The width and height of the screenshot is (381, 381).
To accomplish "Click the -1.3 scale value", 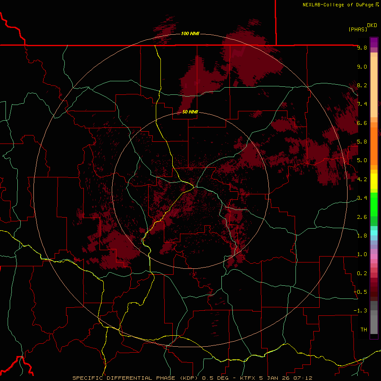I will click(360, 311).
